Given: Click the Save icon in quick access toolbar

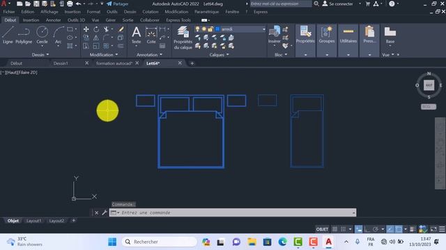Looking at the screenshot, I should (36, 3).
